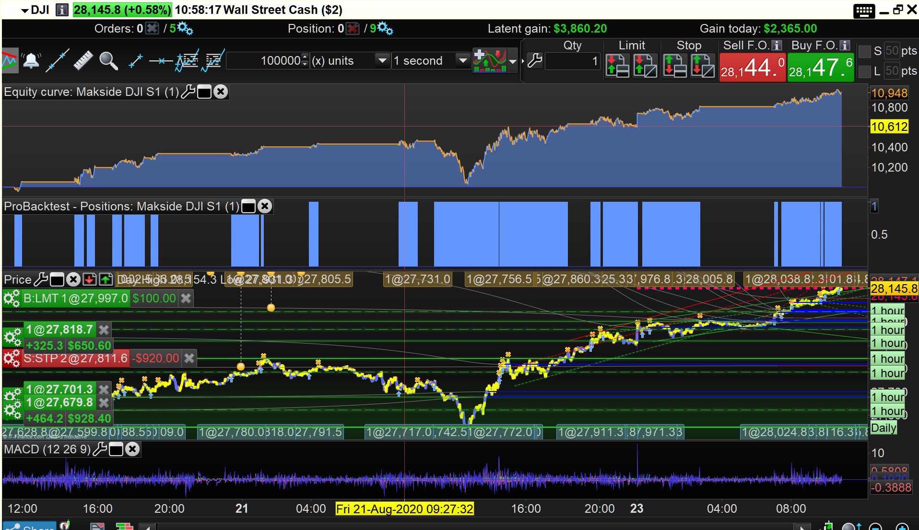Open settings gears next to Position count
This screenshot has height=530, width=919.
385,29
